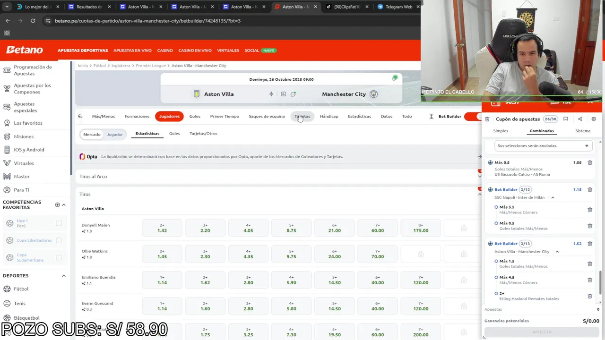
Task: Delete the Sassuolo - Roma Más 0.5 bet
Action: (590, 162)
